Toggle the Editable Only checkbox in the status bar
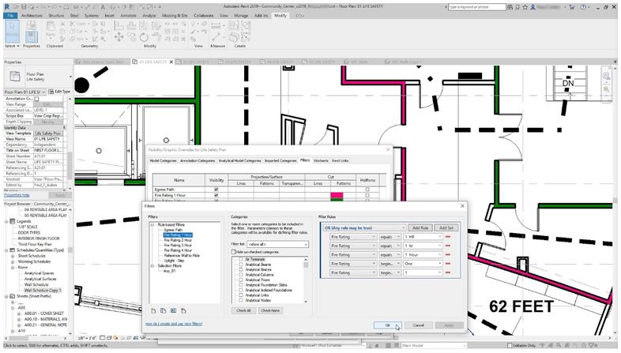This screenshot has width=621, height=353. pos(510,345)
